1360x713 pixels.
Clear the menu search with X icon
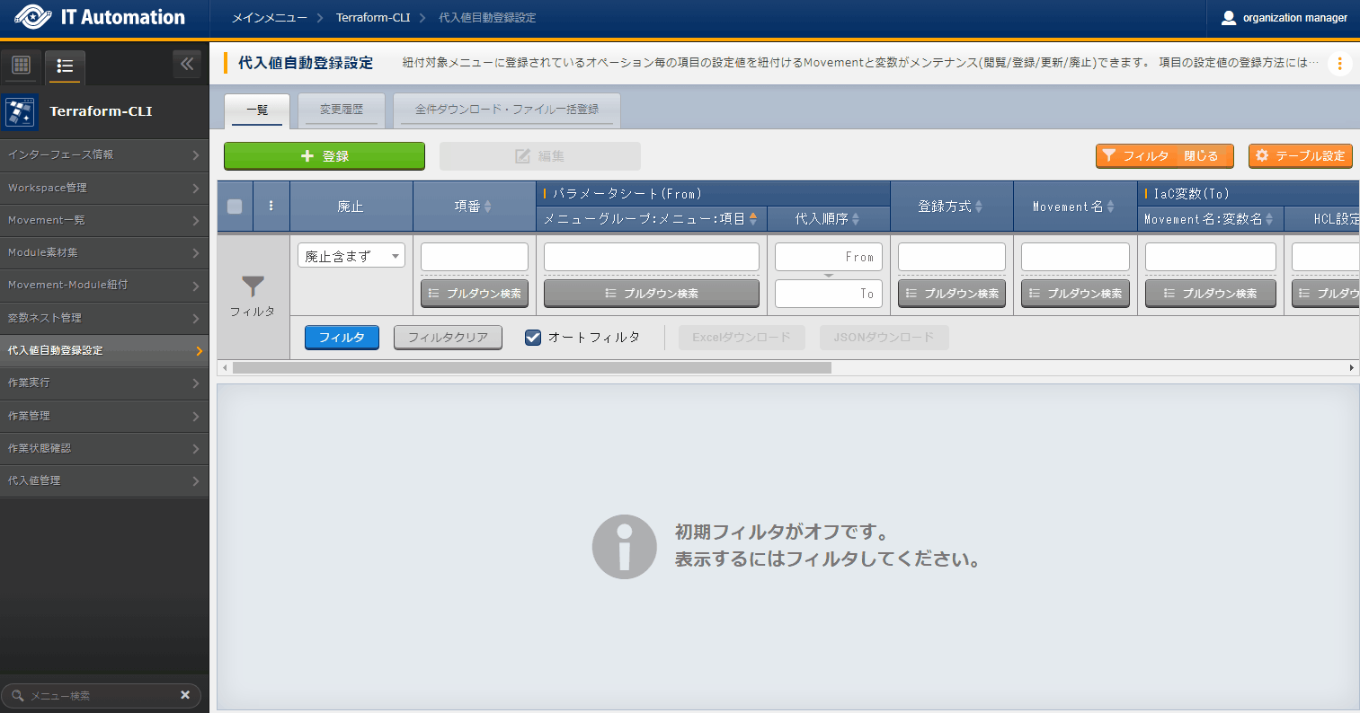pos(185,695)
